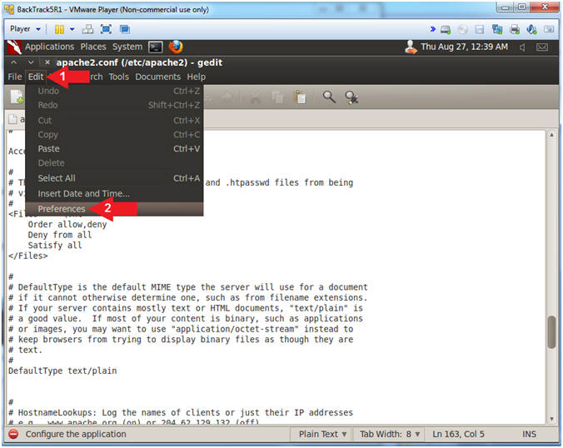Click the closing "</Files>" tag line

click(x=28, y=256)
